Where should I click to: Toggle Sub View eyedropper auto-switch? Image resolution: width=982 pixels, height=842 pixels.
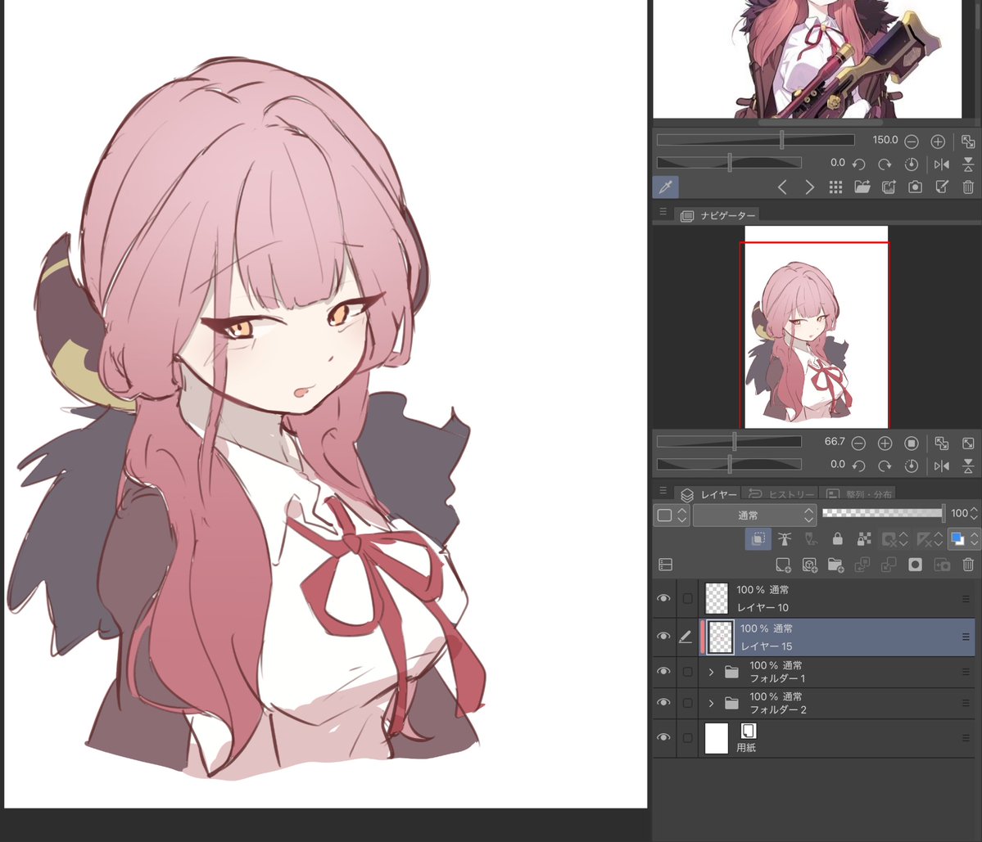point(666,187)
